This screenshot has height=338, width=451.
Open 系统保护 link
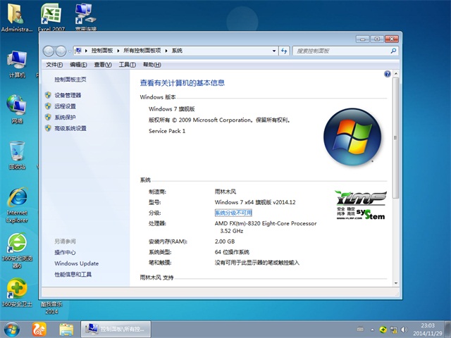[x=65, y=117]
